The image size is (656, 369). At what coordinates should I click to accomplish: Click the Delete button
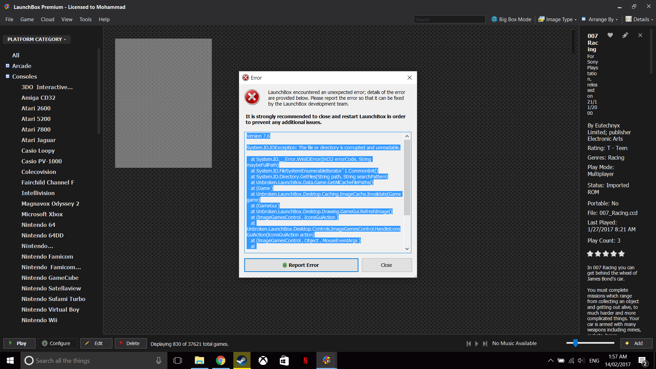click(x=131, y=343)
